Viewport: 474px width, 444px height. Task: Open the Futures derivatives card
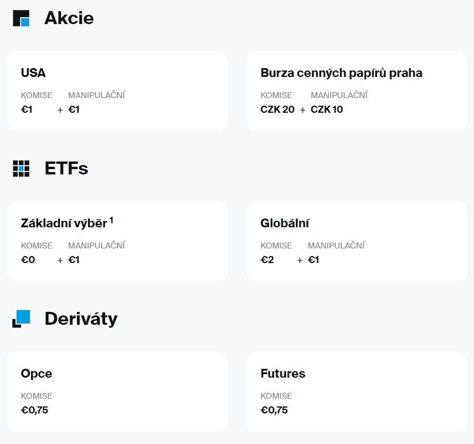coord(357,391)
